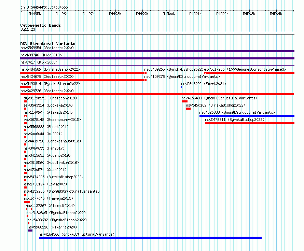
Task: Click the chr8:54494450..54504656 region label
Action: [x=44, y=7]
